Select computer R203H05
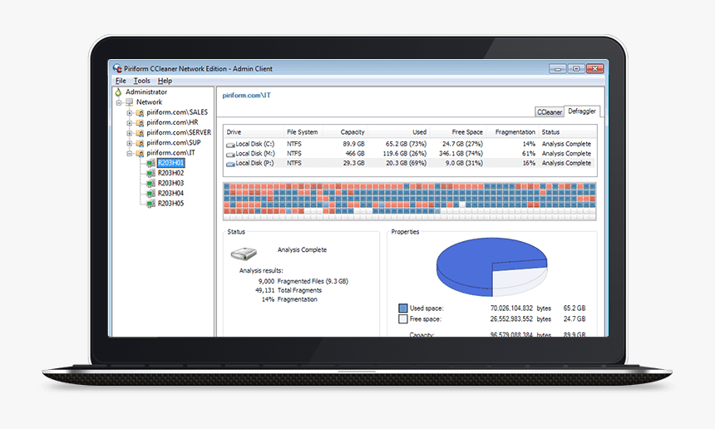 (x=170, y=204)
